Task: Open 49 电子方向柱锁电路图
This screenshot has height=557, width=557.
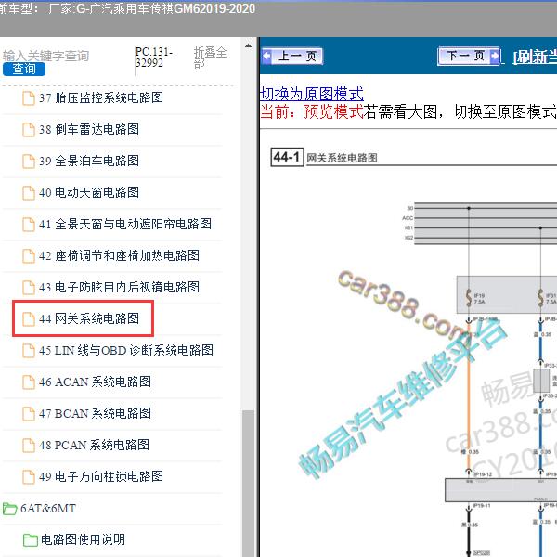Action: (x=101, y=477)
